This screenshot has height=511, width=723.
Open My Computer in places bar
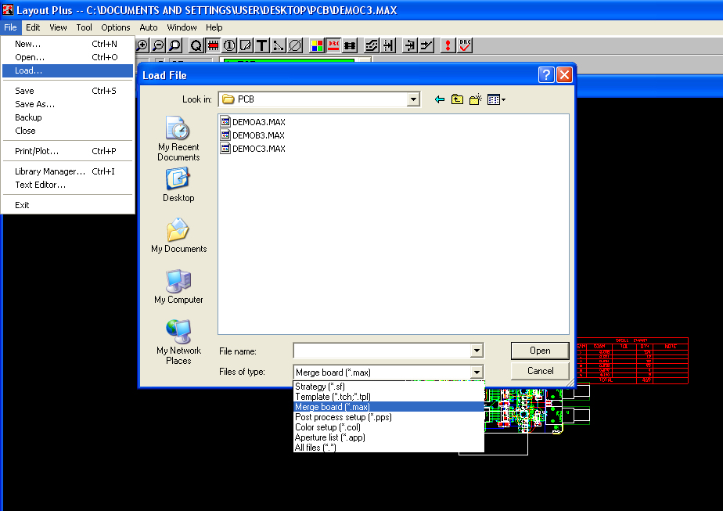pos(178,286)
